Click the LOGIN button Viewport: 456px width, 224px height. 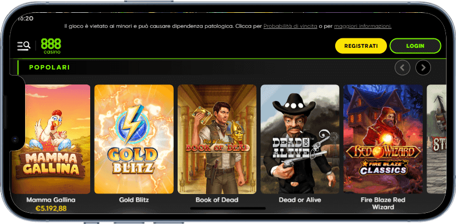pos(415,46)
